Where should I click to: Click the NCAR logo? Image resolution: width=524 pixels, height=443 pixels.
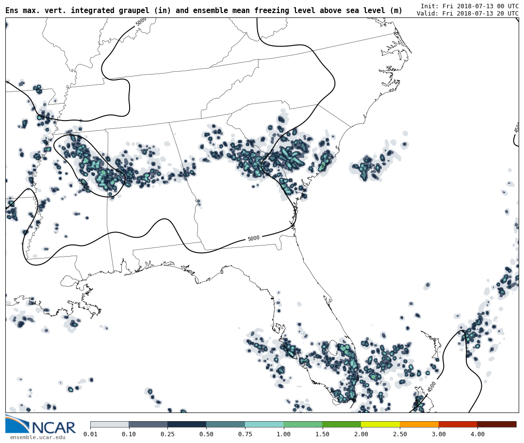pyautogui.click(x=40, y=425)
